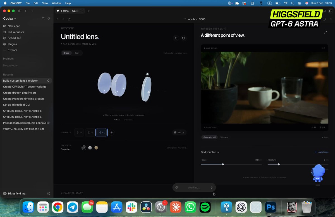
Task: Choose the Graphite finish swatch
Action: pos(84,148)
